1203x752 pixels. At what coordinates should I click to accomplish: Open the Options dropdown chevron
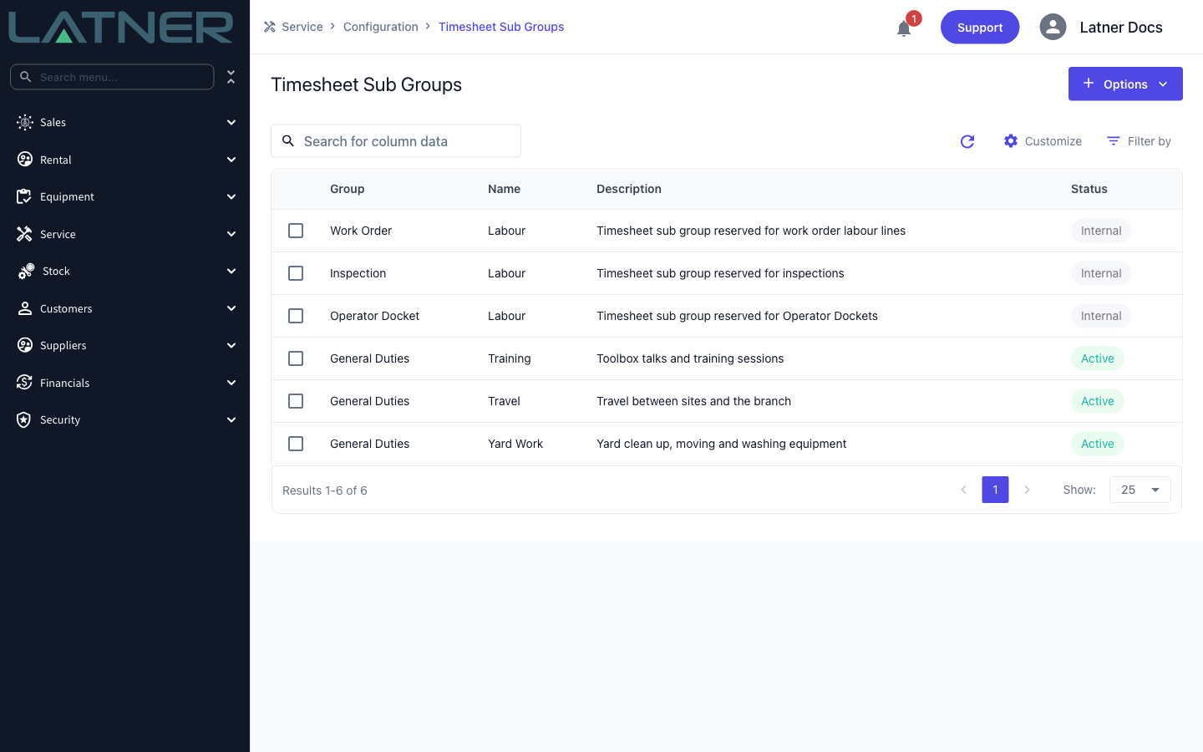pyautogui.click(x=1163, y=84)
